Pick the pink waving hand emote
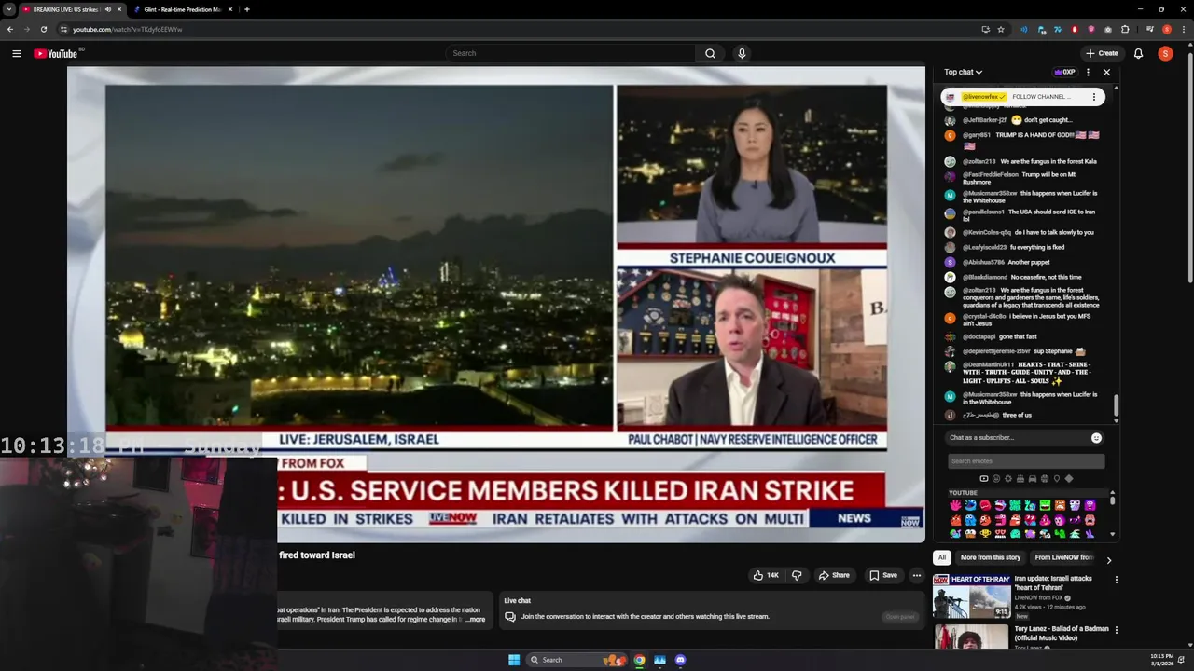The image size is (1194, 671). click(955, 505)
